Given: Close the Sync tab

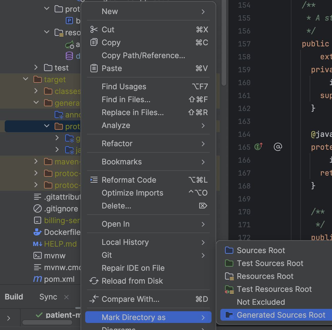Looking at the screenshot, I should point(66,297).
